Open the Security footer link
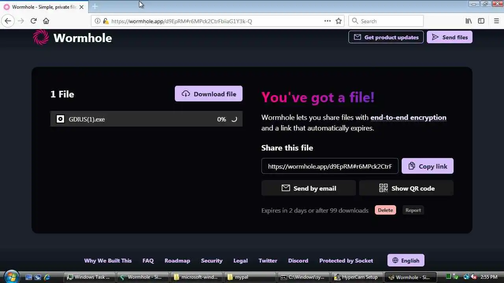504x283 pixels. coord(212,260)
